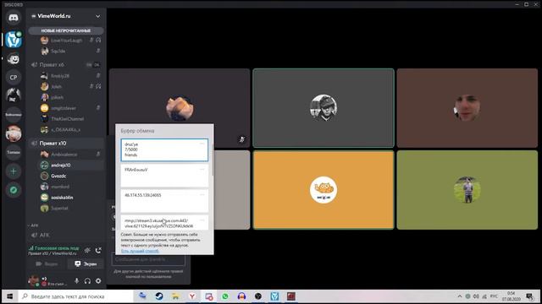Paste clipboard entry with IP 46.174.55.139
The height and width of the screenshot is (304, 542).
click(164, 201)
